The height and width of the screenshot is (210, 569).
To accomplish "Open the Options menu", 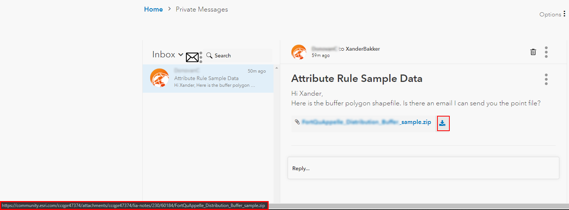I will pos(553,15).
